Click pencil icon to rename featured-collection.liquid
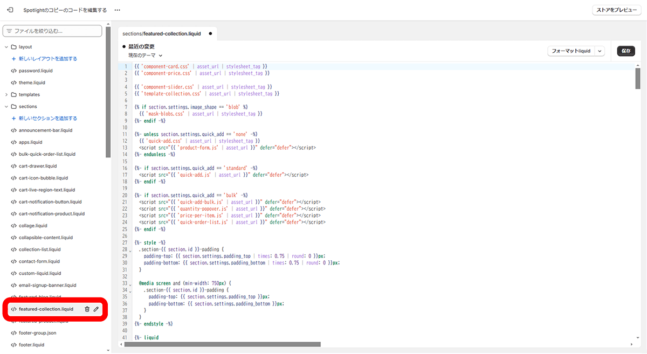The width and height of the screenshot is (647, 354). pos(96,309)
